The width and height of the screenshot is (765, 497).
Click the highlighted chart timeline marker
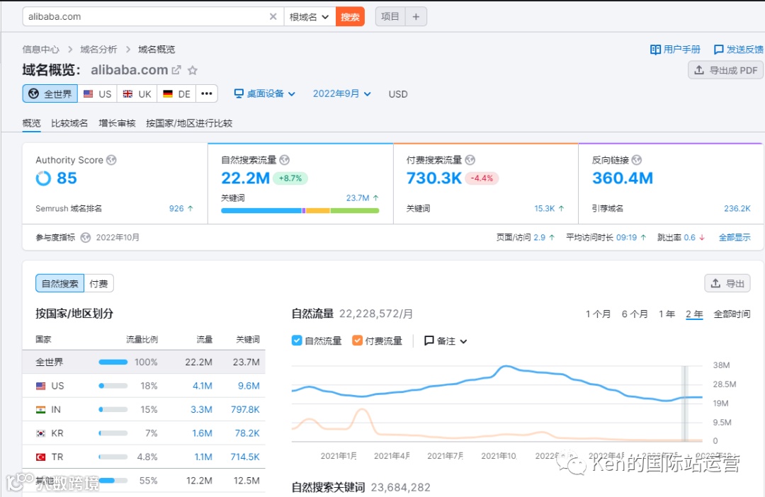[x=685, y=404]
